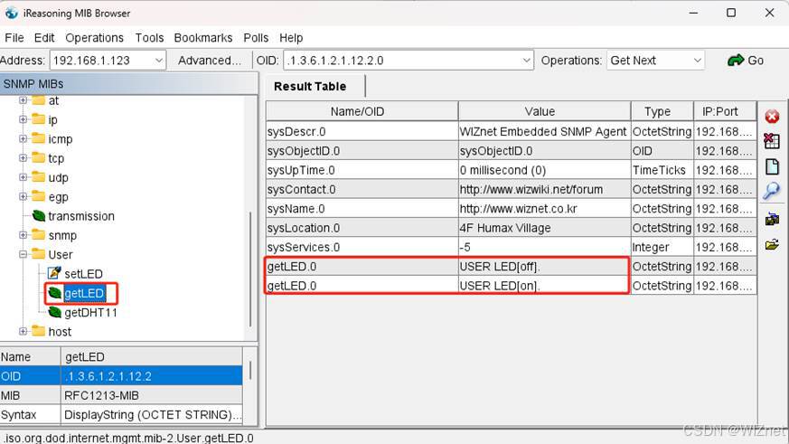Select the transmission tree item

point(81,216)
